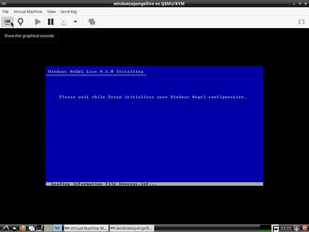Maximize the QEMU/KVM window
This screenshot has width=309, height=232.
[x=300, y=4]
